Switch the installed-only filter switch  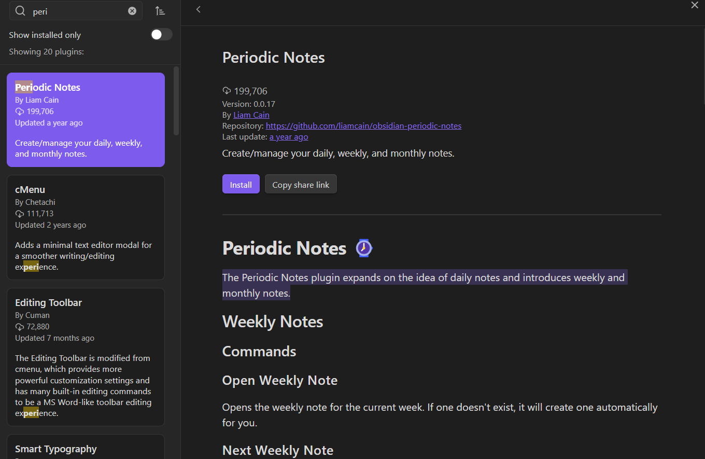point(161,34)
